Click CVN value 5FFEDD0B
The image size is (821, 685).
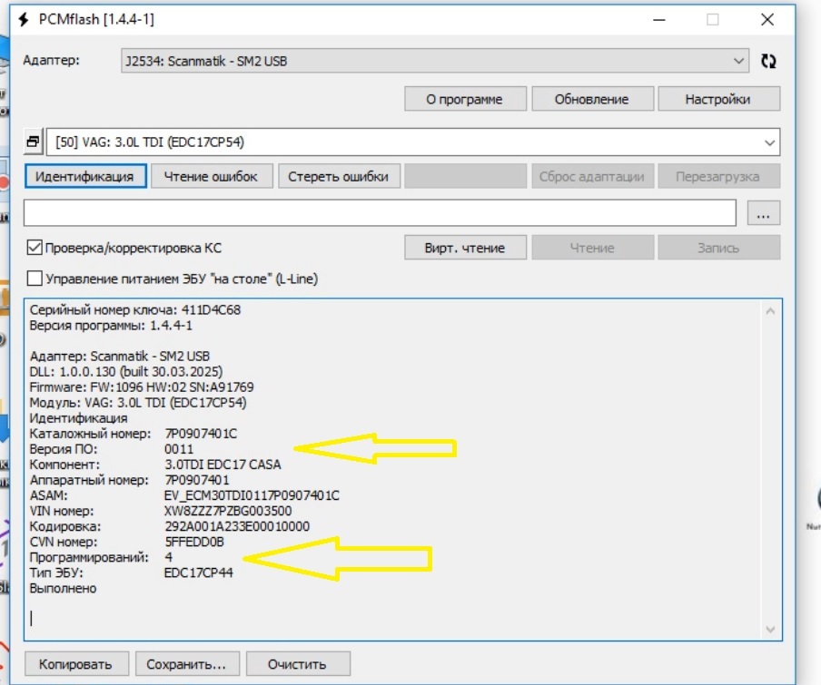click(194, 542)
